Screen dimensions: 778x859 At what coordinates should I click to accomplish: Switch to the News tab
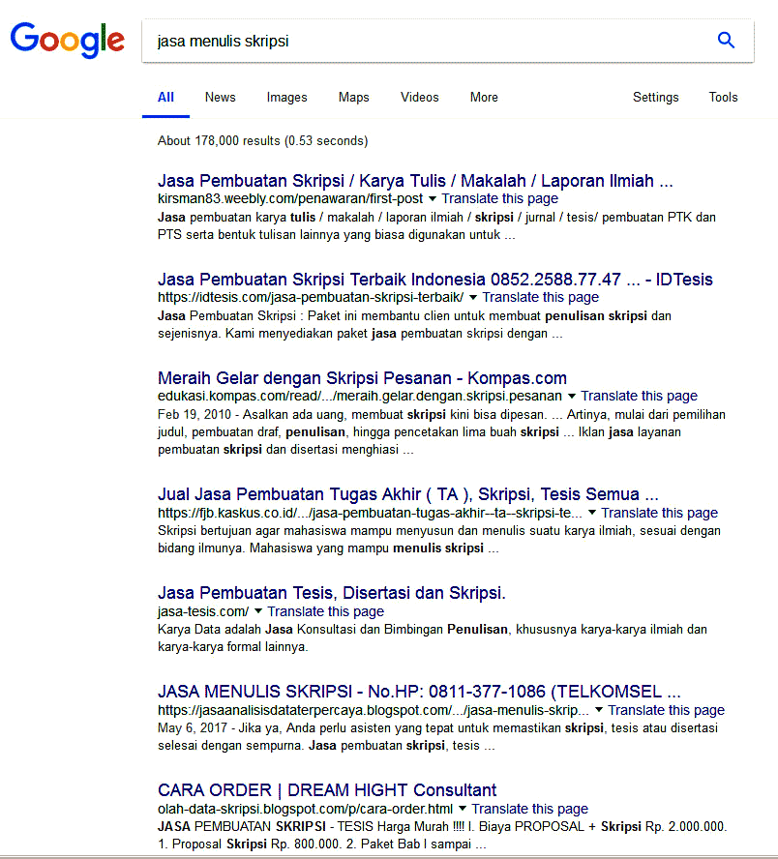(220, 97)
